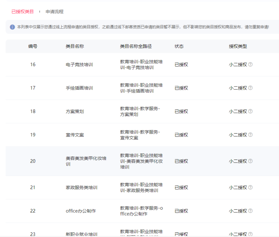Click the 授权类型 column header
279x237 pixels.
click(x=238, y=46)
